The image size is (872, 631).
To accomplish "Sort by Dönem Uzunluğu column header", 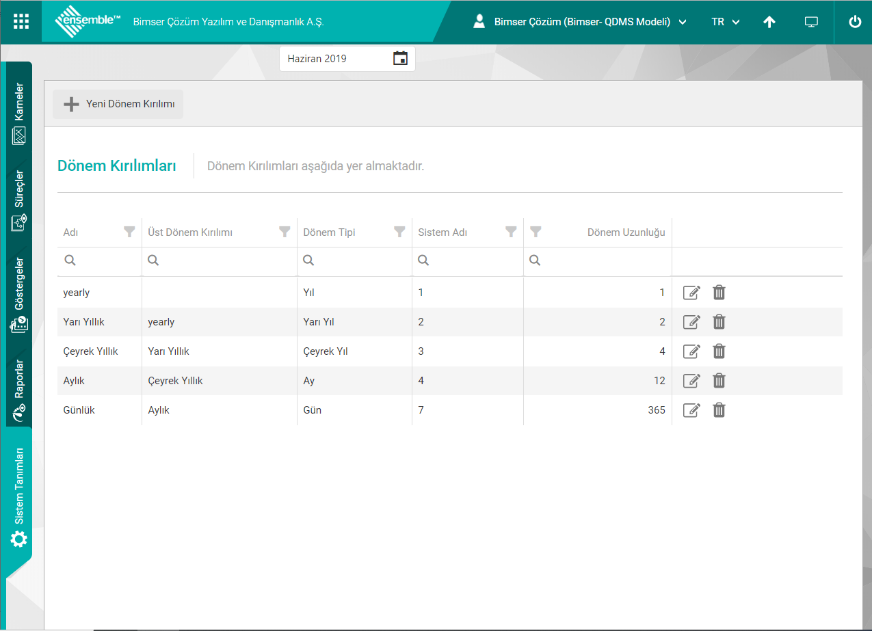I will pyautogui.click(x=626, y=232).
